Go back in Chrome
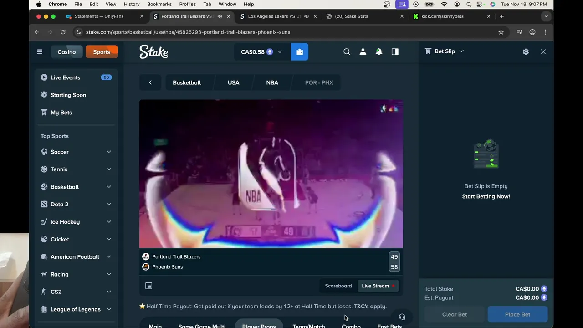The height and width of the screenshot is (328, 583). tap(37, 32)
